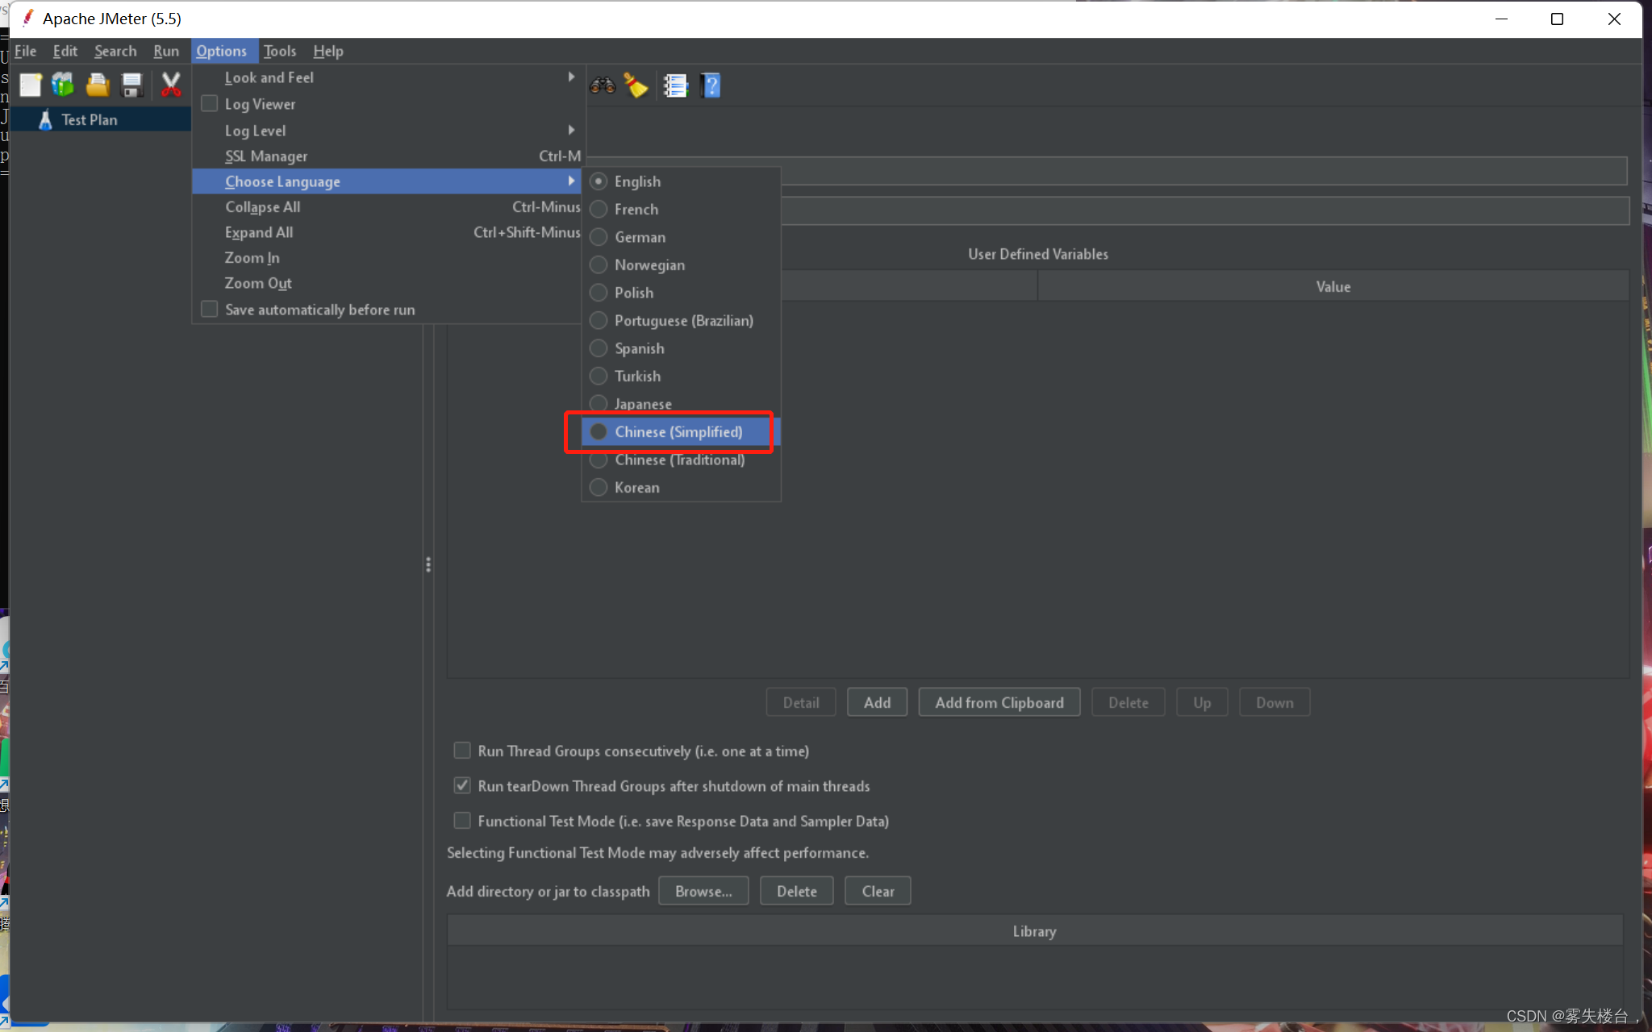Click Add from Clipboard button
The height and width of the screenshot is (1032, 1652).
[999, 702]
